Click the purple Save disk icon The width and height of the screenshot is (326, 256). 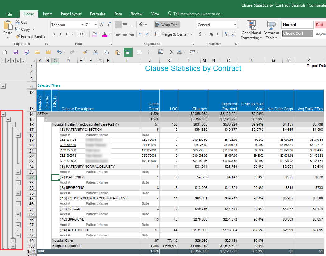(16, 52)
